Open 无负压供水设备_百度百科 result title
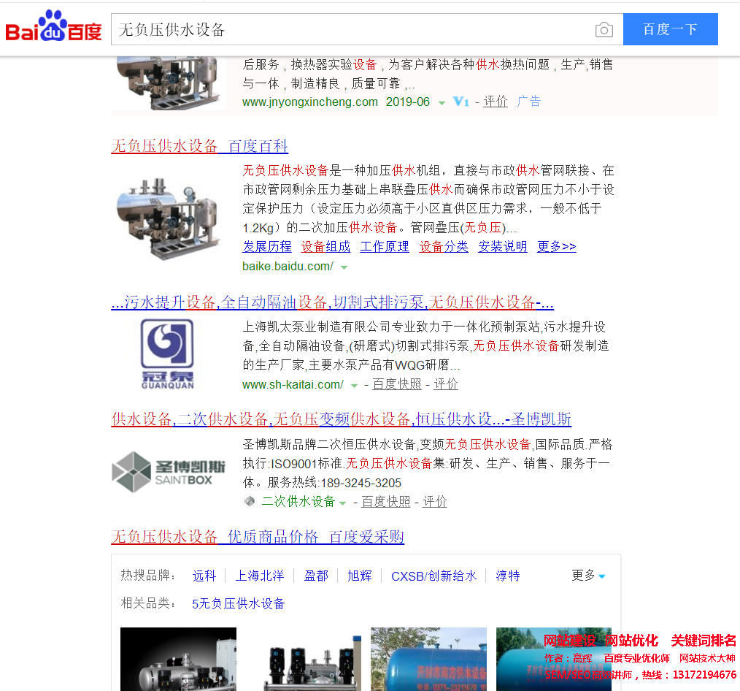This screenshot has width=740, height=691. pyautogui.click(x=199, y=146)
